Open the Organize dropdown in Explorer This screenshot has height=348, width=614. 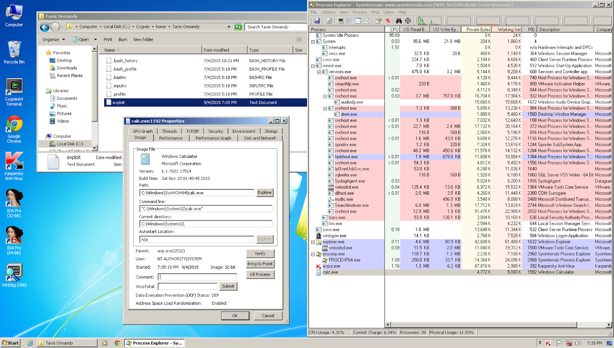54,39
